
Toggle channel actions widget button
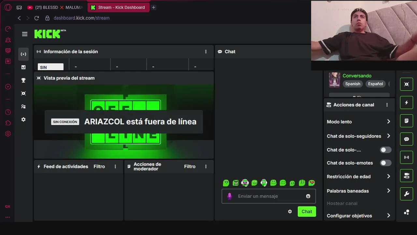tap(407, 176)
